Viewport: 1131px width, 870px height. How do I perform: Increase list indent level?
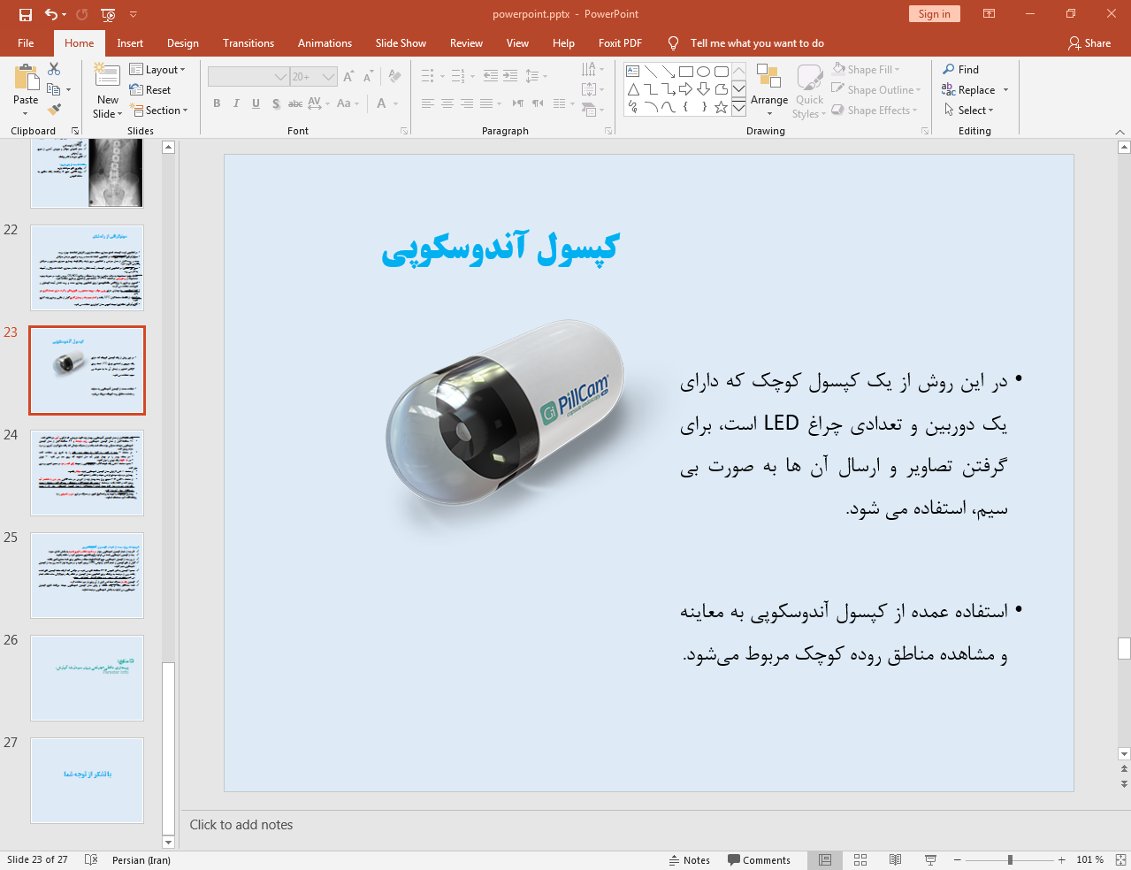click(510, 77)
